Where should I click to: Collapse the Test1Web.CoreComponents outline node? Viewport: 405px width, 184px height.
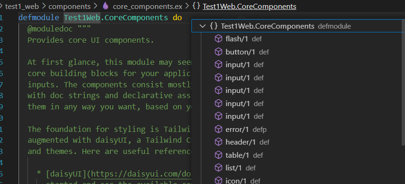click(203, 26)
